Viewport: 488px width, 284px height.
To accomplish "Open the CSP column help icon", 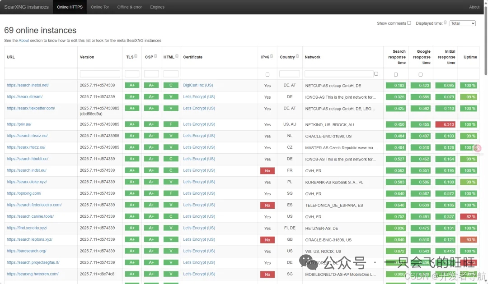I will click(155, 56).
